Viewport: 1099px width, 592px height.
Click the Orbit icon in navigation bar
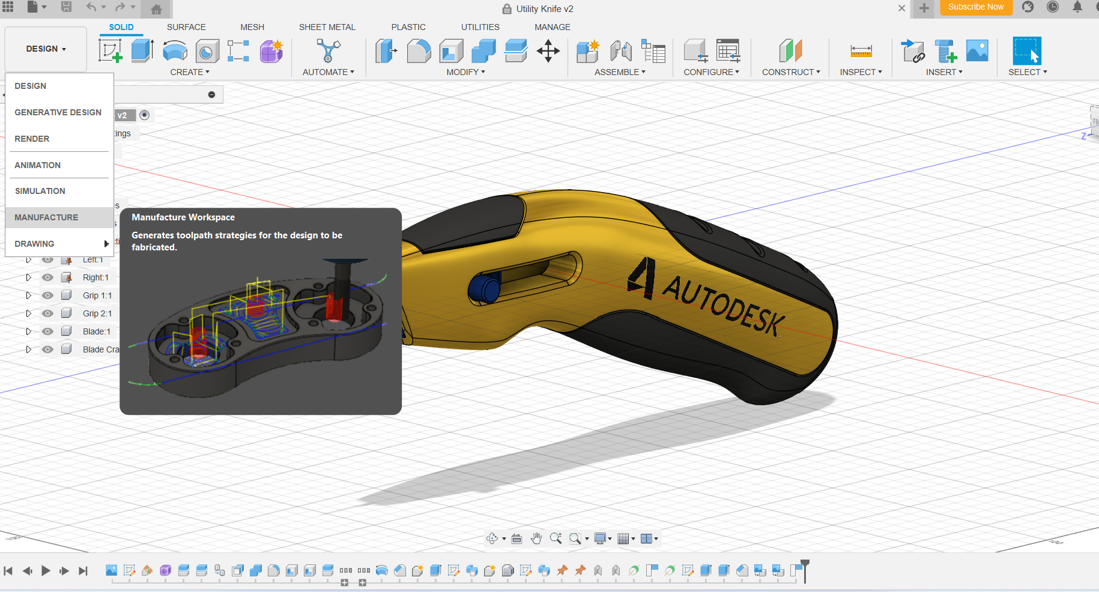(x=492, y=539)
